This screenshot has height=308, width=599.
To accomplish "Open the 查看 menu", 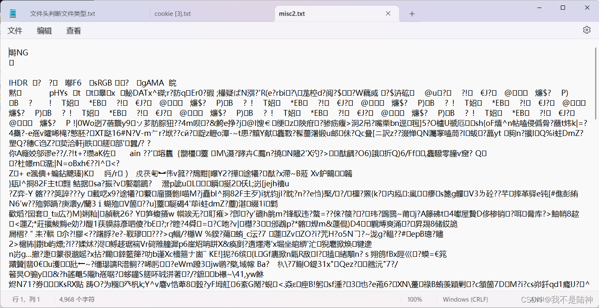I will point(73,30).
